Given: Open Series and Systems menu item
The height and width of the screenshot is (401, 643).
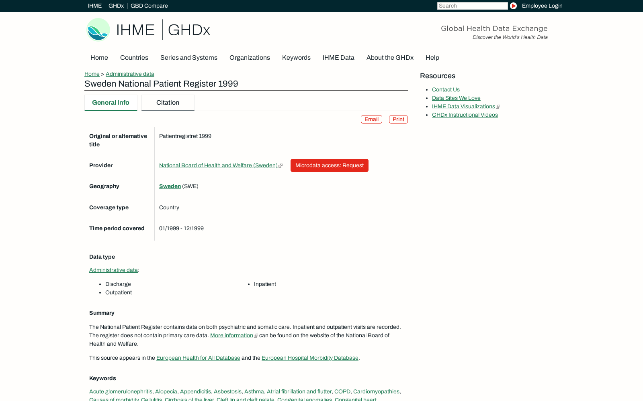Looking at the screenshot, I should coord(189,58).
